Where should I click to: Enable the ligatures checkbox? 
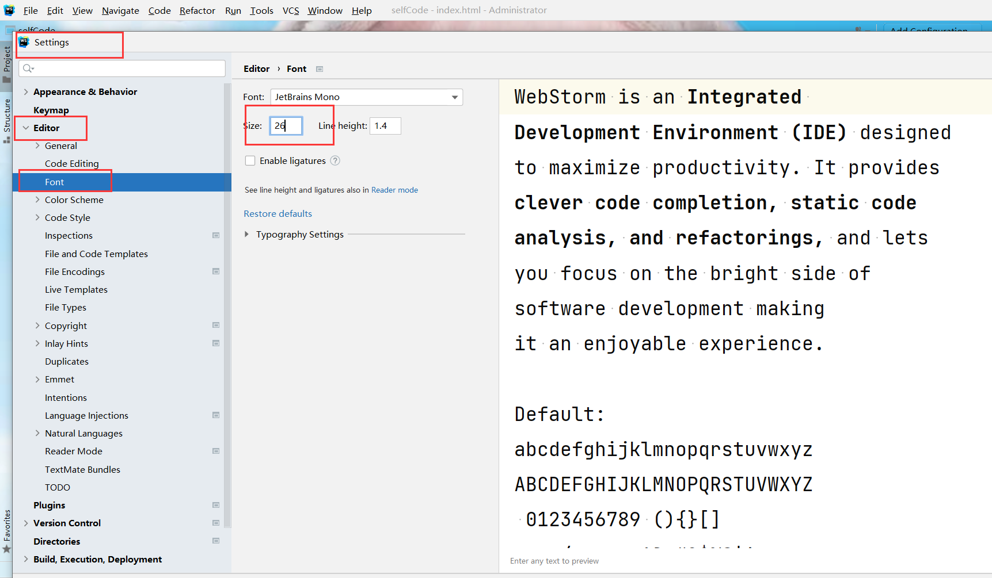(250, 160)
